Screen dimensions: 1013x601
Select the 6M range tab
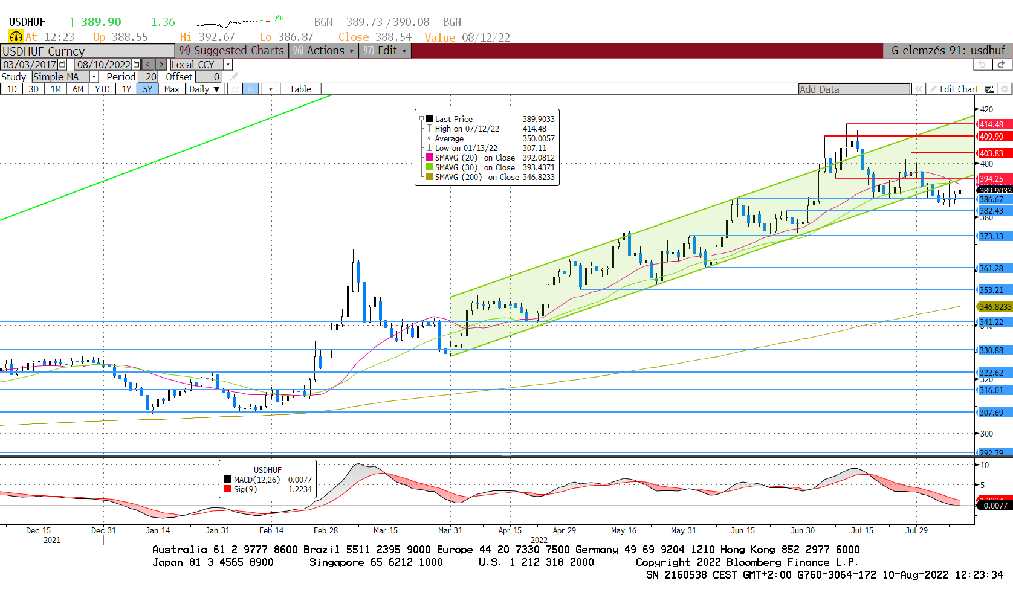coord(78,89)
